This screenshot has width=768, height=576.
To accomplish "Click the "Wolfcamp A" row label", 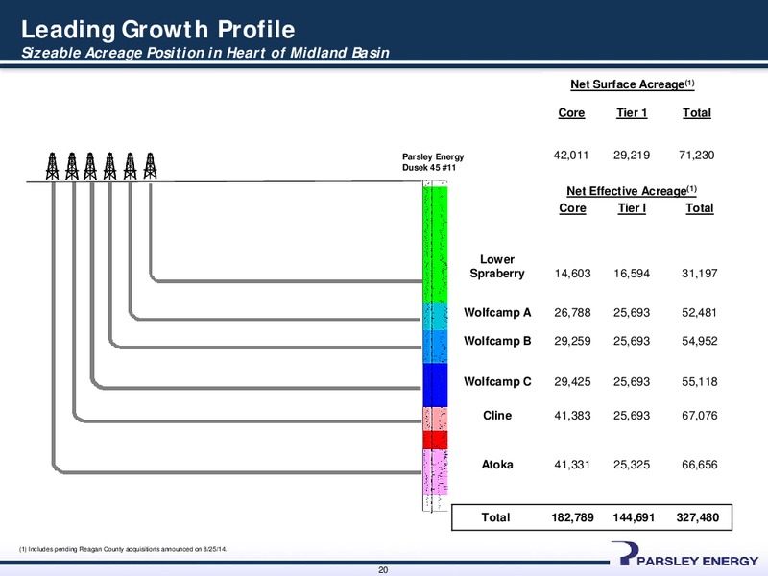I will point(497,313).
